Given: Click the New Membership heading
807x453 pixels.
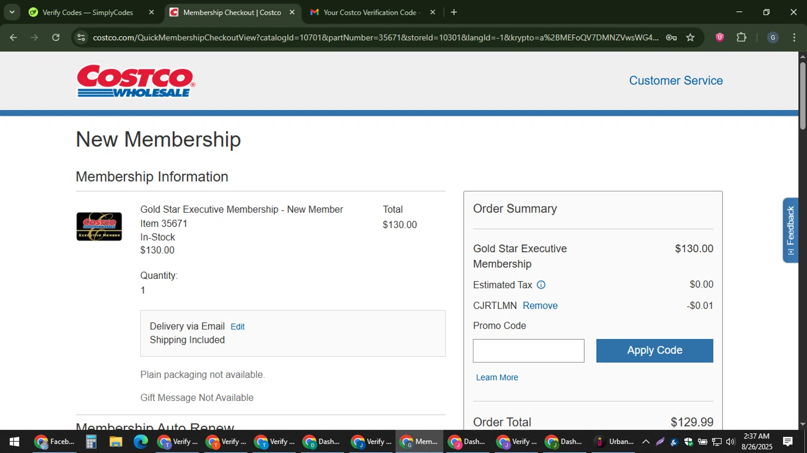Looking at the screenshot, I should (158, 140).
